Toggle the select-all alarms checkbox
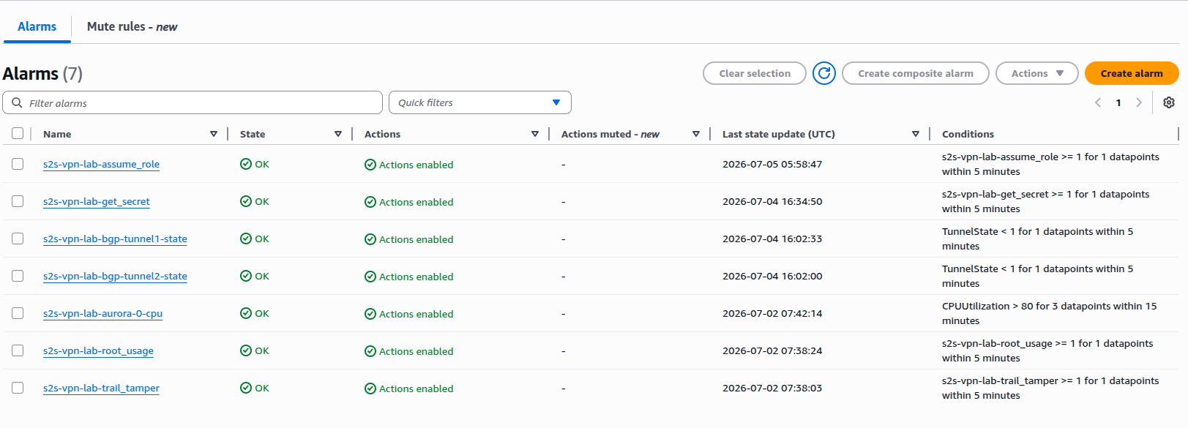 pos(18,133)
